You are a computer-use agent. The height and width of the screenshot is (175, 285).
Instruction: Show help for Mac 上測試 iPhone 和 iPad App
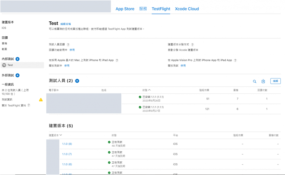[x=117, y=60]
